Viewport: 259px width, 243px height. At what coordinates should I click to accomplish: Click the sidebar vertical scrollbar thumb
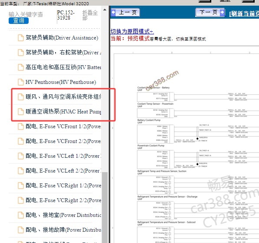105,207
